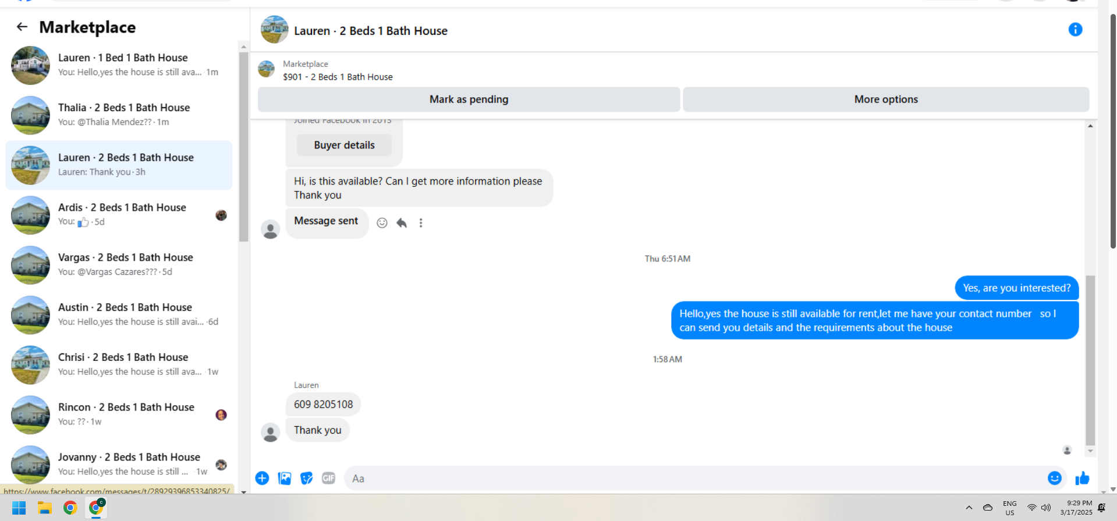The width and height of the screenshot is (1117, 521).
Task: Open Vargas's 2 Beds 1 Bath House chat
Action: click(x=119, y=265)
